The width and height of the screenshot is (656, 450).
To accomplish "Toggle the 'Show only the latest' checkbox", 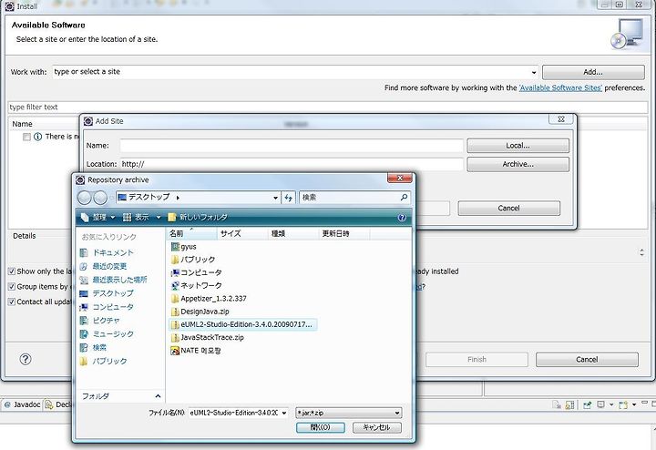I will (12, 271).
